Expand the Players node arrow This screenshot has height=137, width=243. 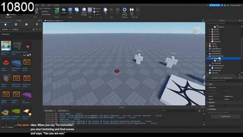[x=207, y=44]
